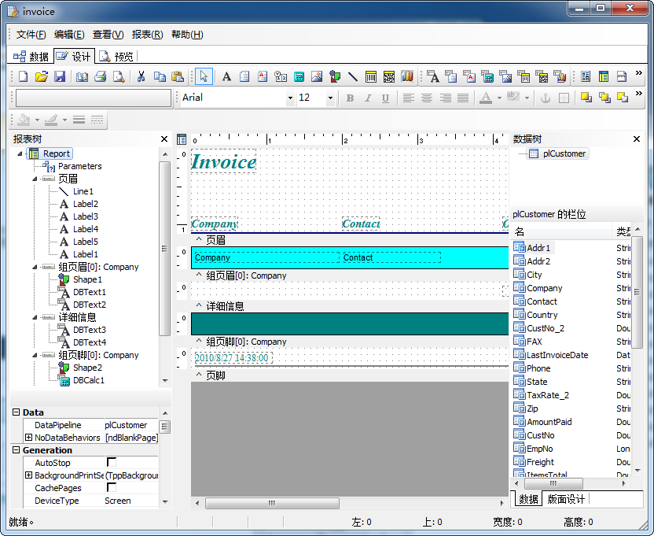Switch to the 版面设计 tab

tap(566, 499)
